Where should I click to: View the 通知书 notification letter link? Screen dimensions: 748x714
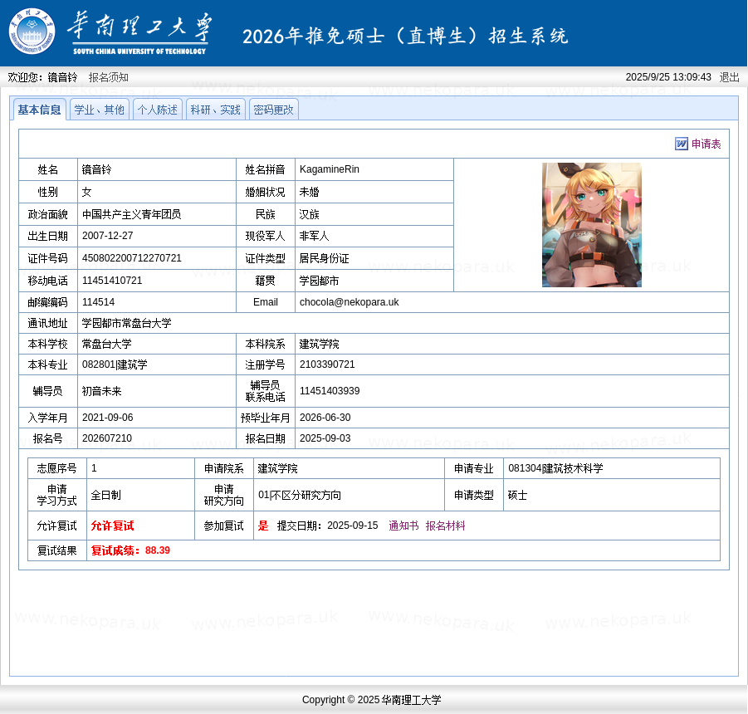403,526
